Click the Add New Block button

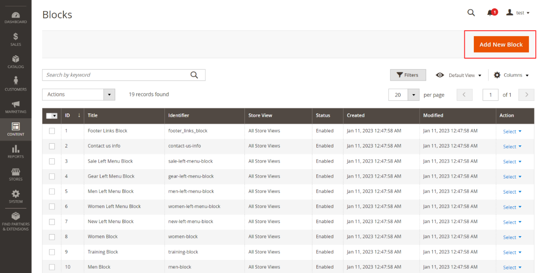pos(501,45)
